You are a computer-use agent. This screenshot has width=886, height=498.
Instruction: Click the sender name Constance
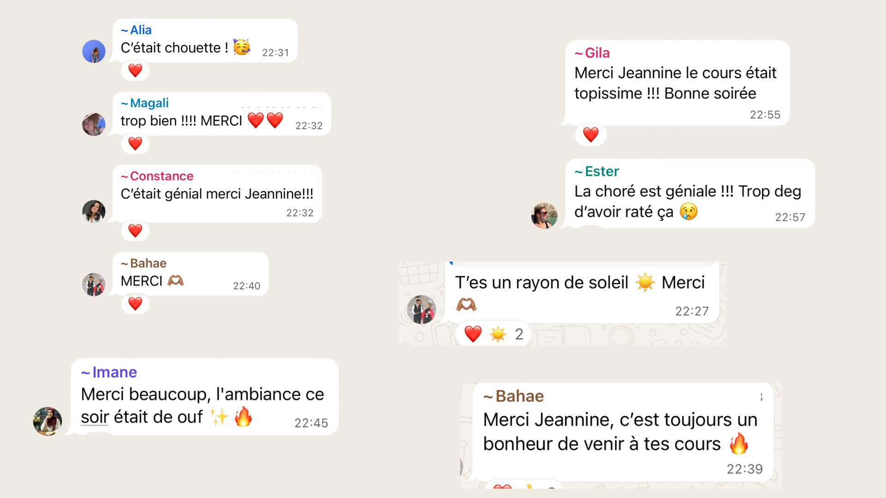(x=161, y=176)
